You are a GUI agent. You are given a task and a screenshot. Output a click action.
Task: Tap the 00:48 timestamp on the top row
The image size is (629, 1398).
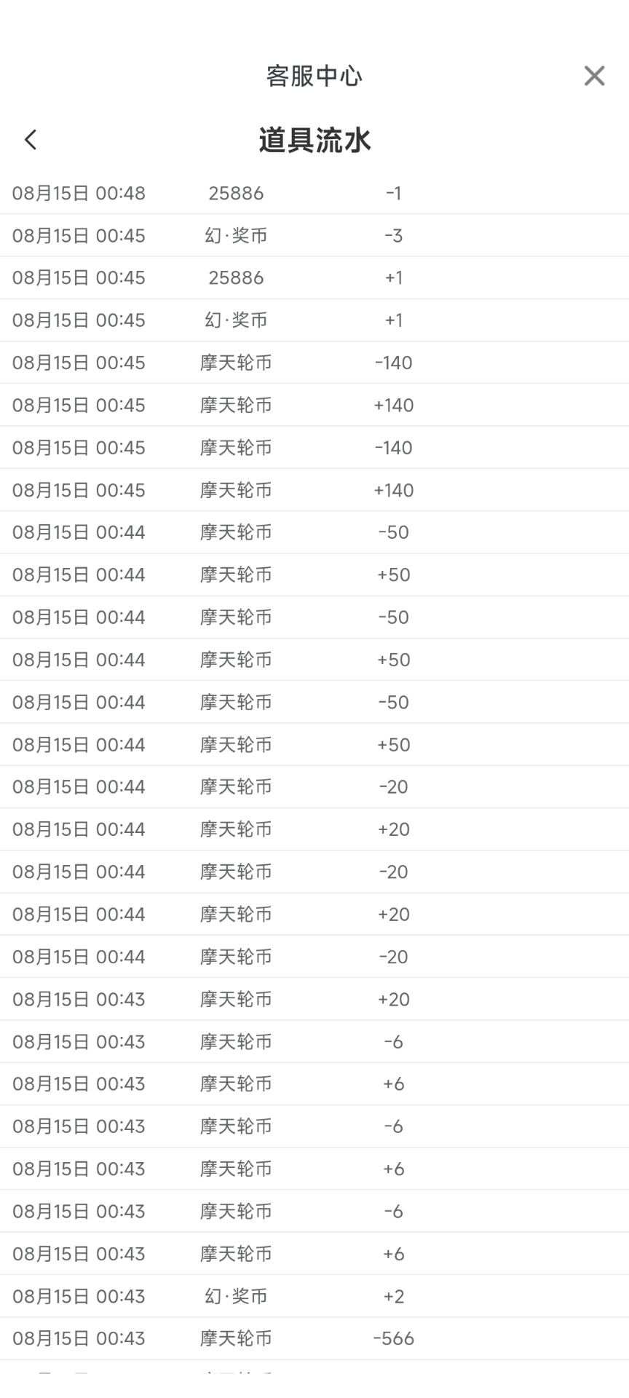[121, 193]
